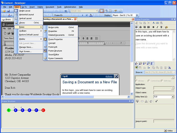Click the Actions link in Try It bubble
Screen dimensions: 177x133
(109, 76)
